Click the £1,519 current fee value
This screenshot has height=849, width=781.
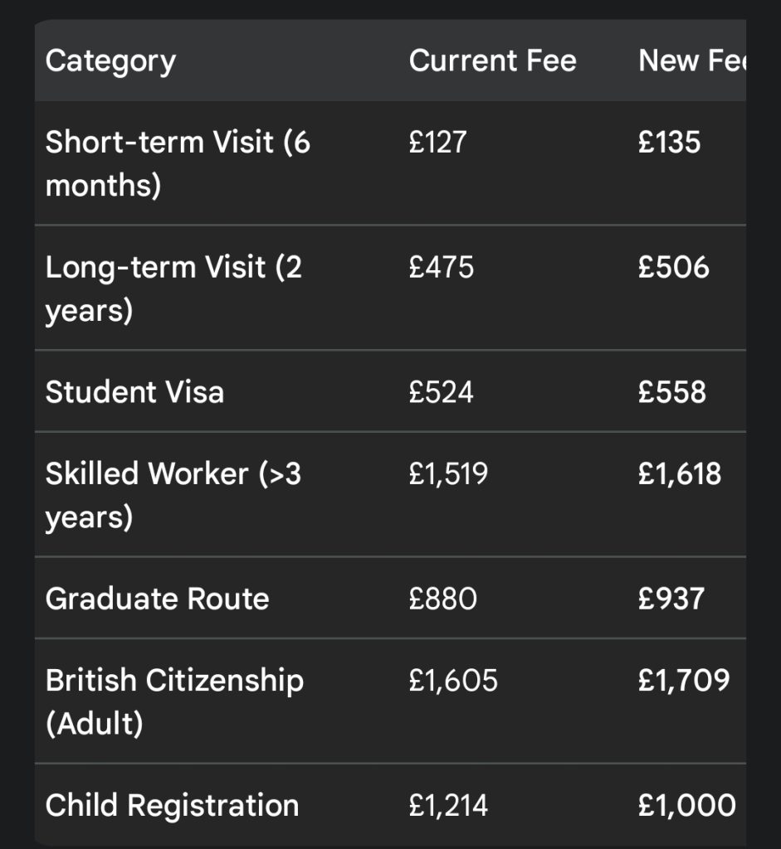click(x=448, y=473)
